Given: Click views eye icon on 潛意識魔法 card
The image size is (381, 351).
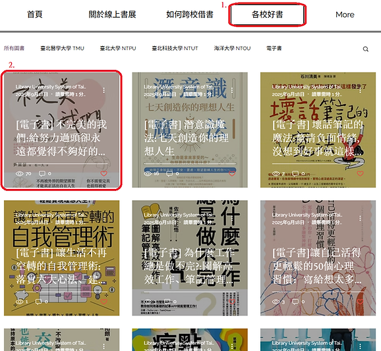Looking at the screenshot, I should tap(148, 174).
